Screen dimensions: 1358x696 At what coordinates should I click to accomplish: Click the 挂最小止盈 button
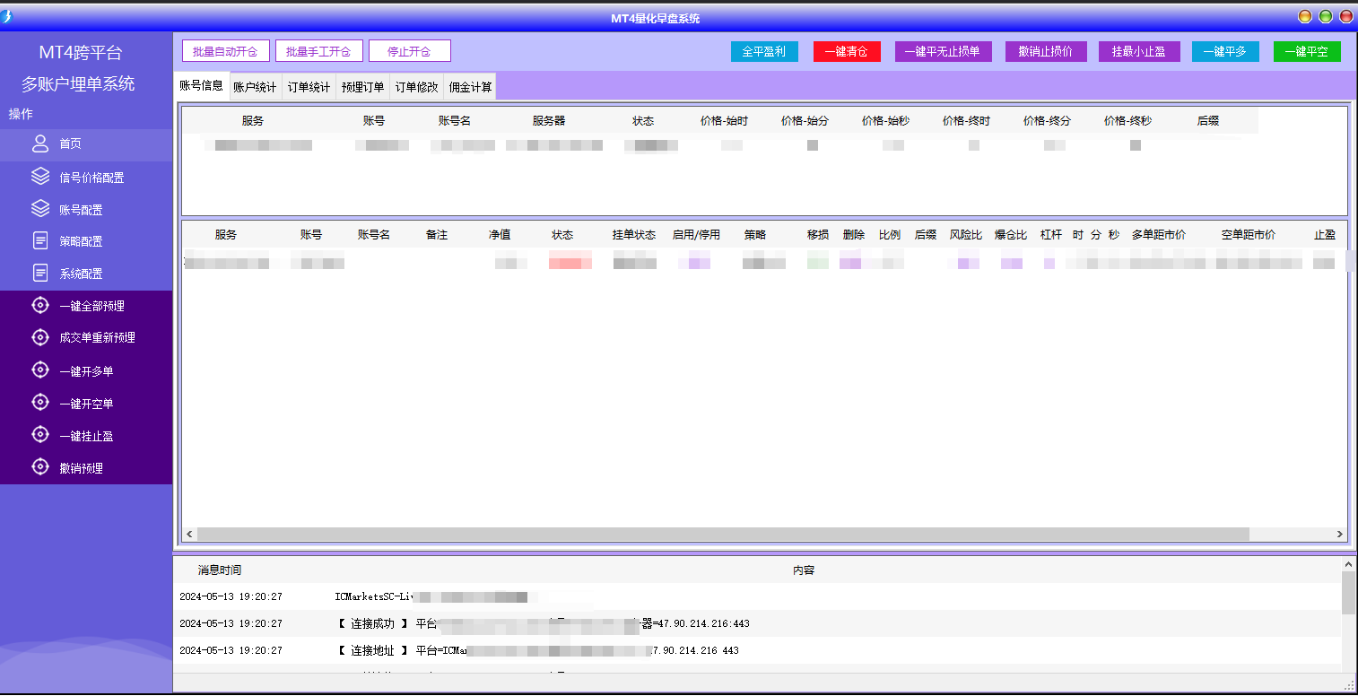(x=1138, y=51)
